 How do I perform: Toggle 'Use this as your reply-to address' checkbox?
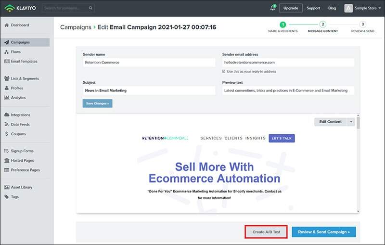(224, 71)
